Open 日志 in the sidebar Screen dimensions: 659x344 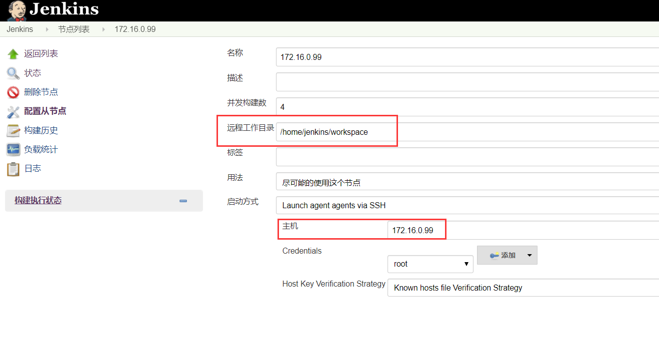(x=32, y=168)
